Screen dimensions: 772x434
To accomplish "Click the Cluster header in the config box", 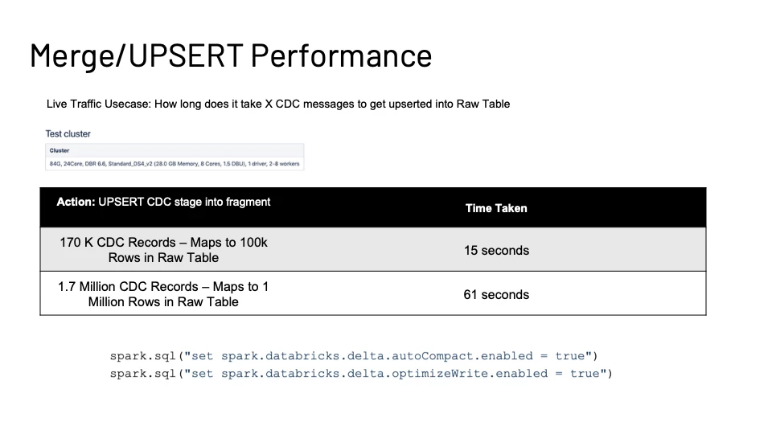I will [x=59, y=150].
